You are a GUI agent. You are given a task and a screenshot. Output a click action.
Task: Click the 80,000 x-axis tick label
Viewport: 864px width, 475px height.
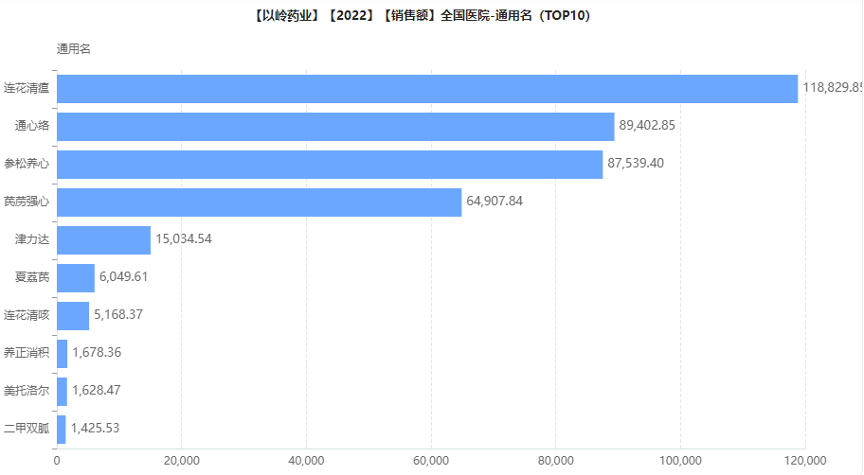(x=556, y=461)
